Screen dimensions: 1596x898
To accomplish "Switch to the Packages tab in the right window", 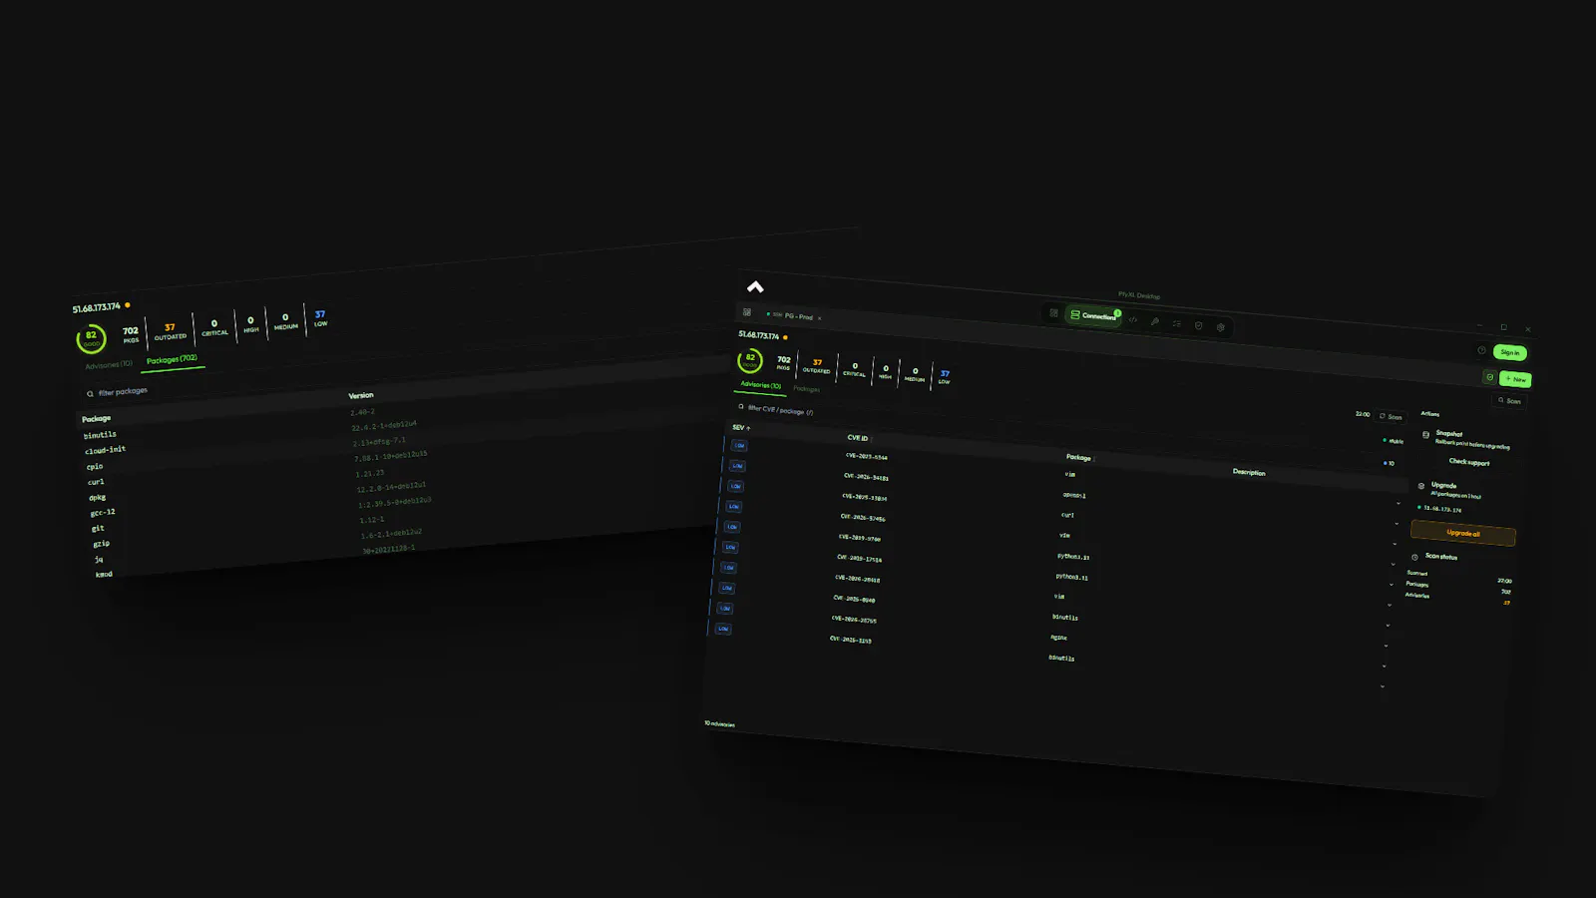I will click(807, 388).
